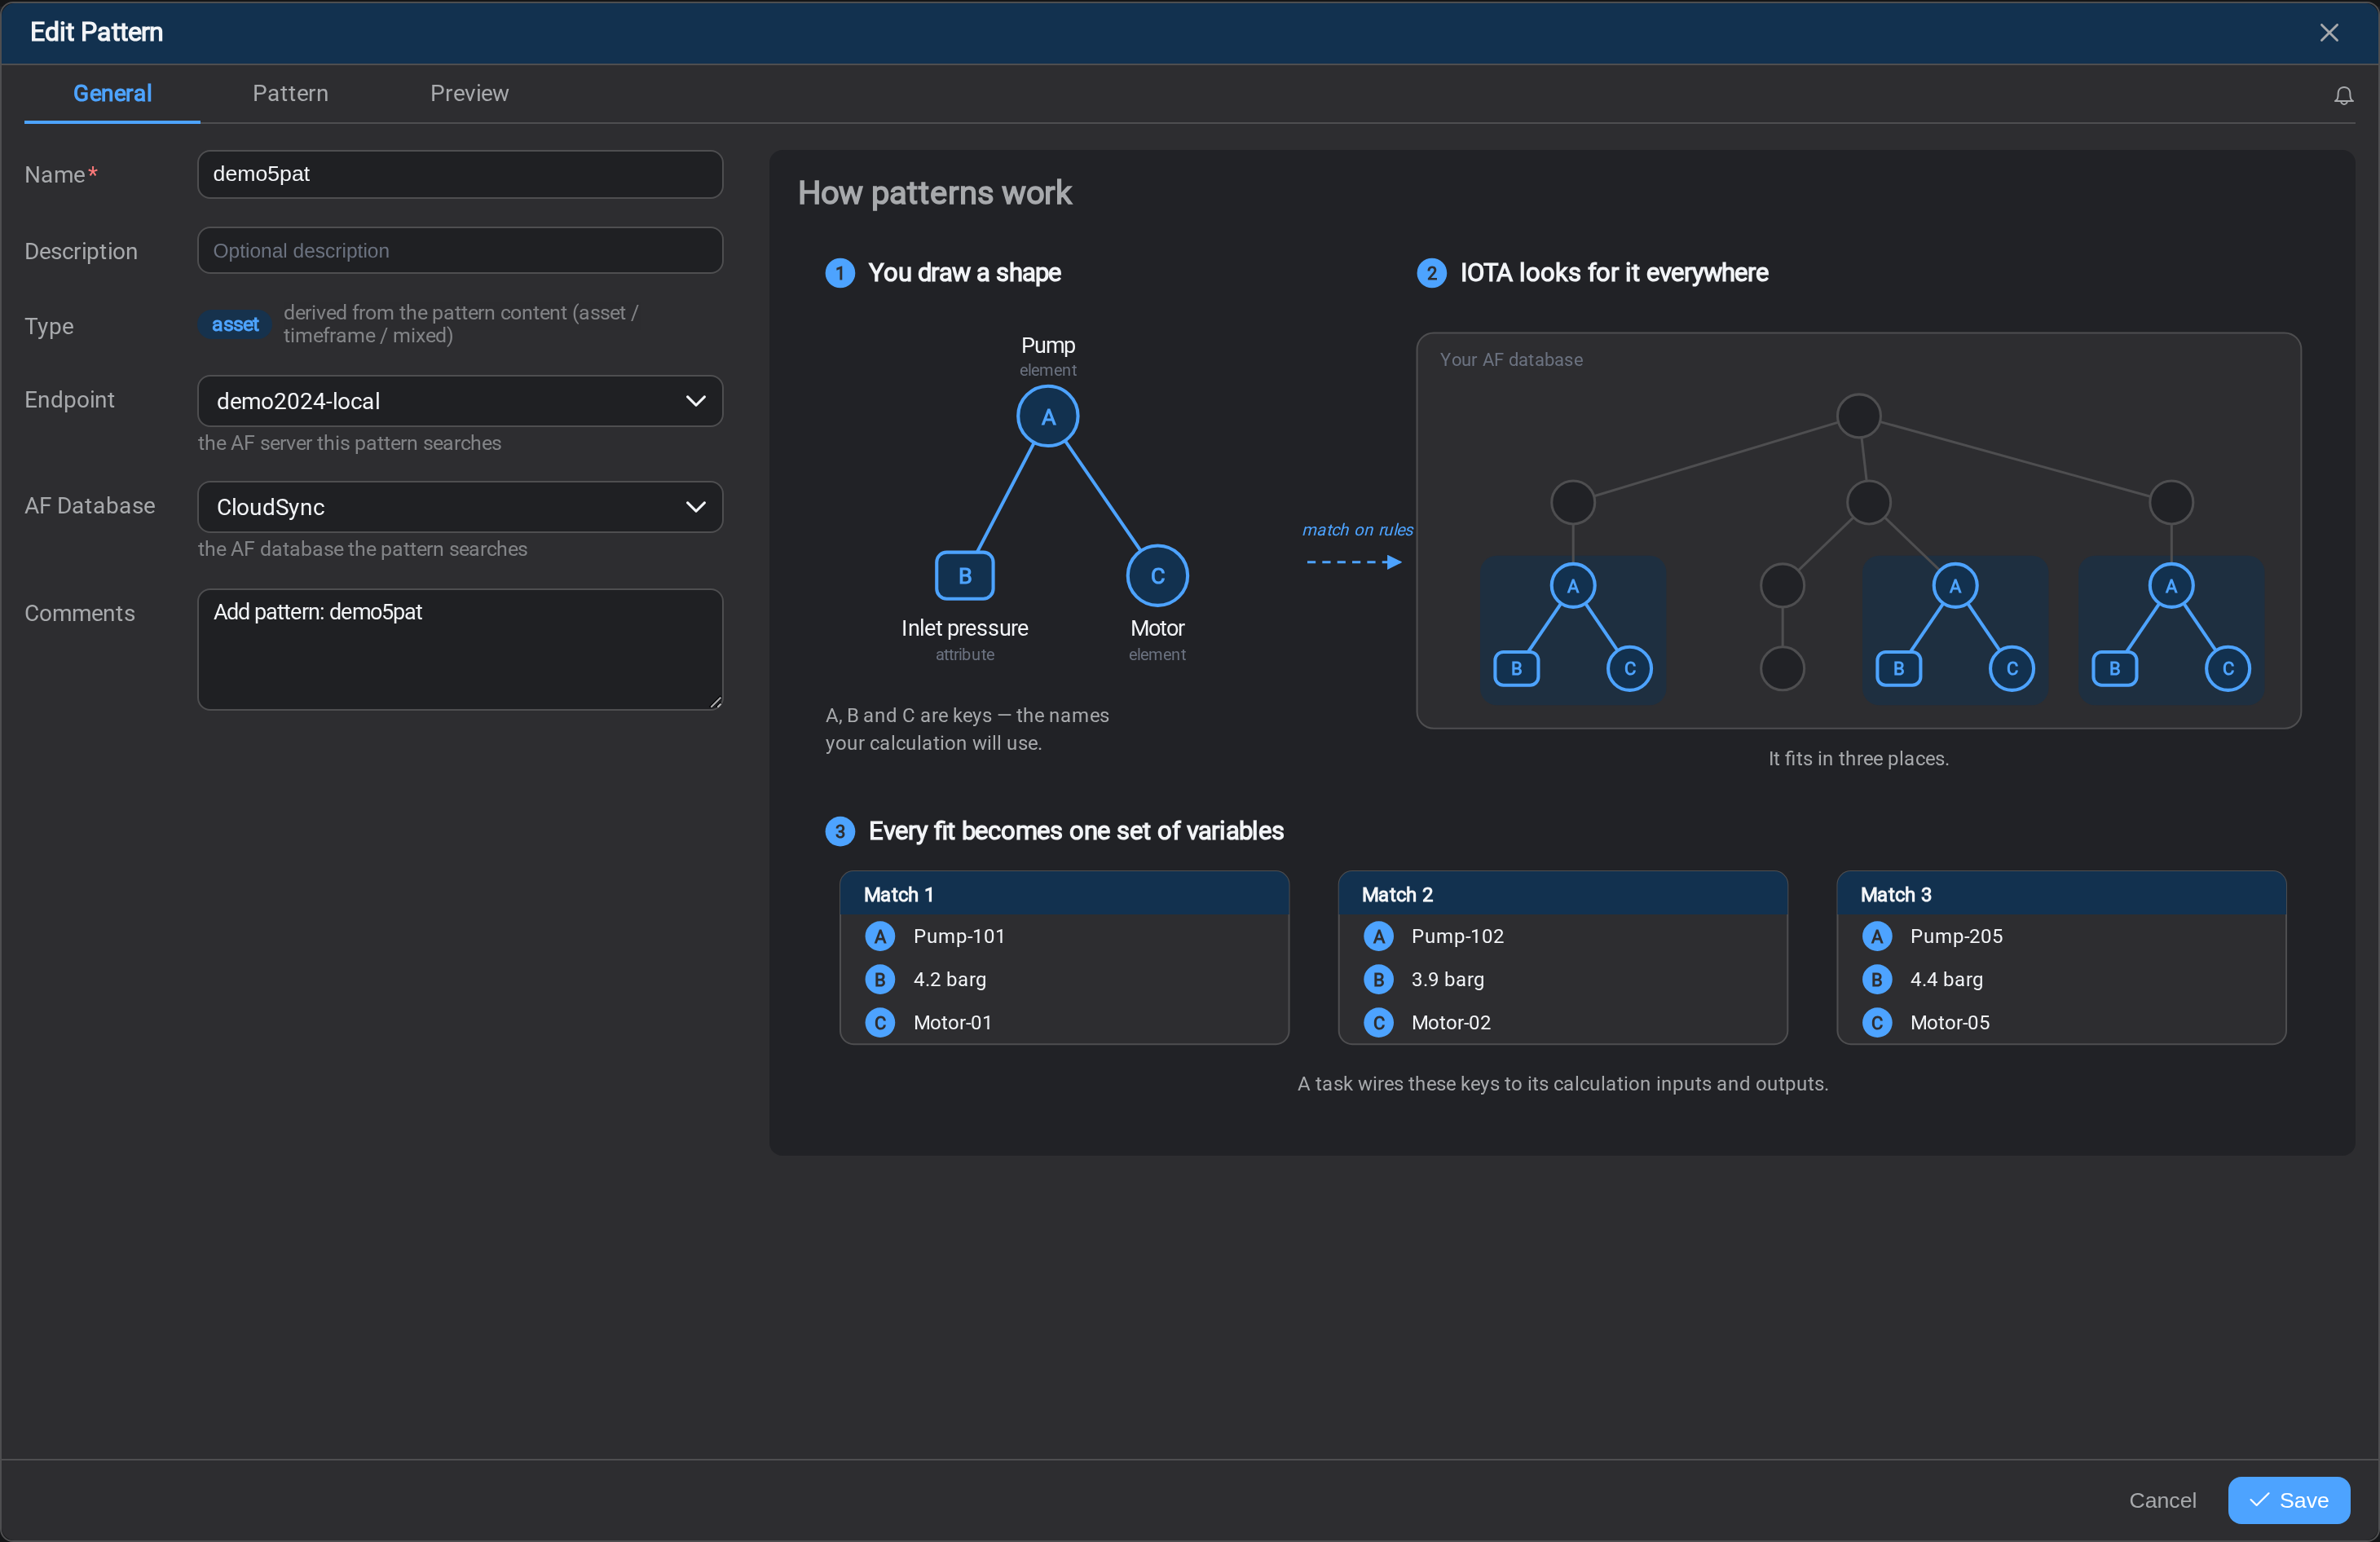
Task: Save the pattern
Action: point(2288,1500)
